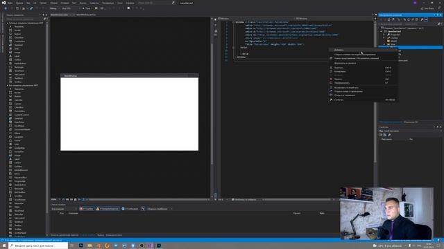Select Label in Common WPF Controls group
Viewport: 444px width, 249px height.
pos(17,56)
